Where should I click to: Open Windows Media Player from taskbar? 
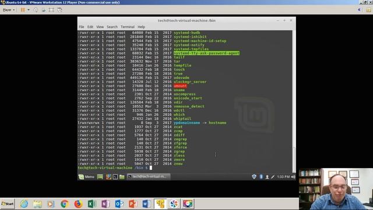pos(51,204)
